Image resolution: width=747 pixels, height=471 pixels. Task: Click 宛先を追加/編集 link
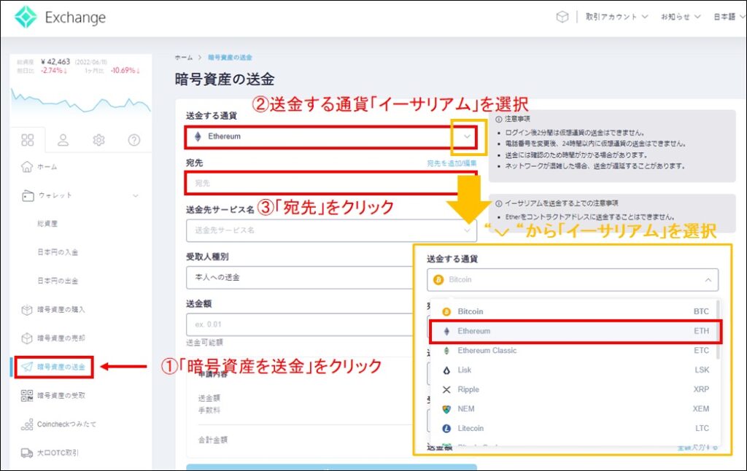452,163
